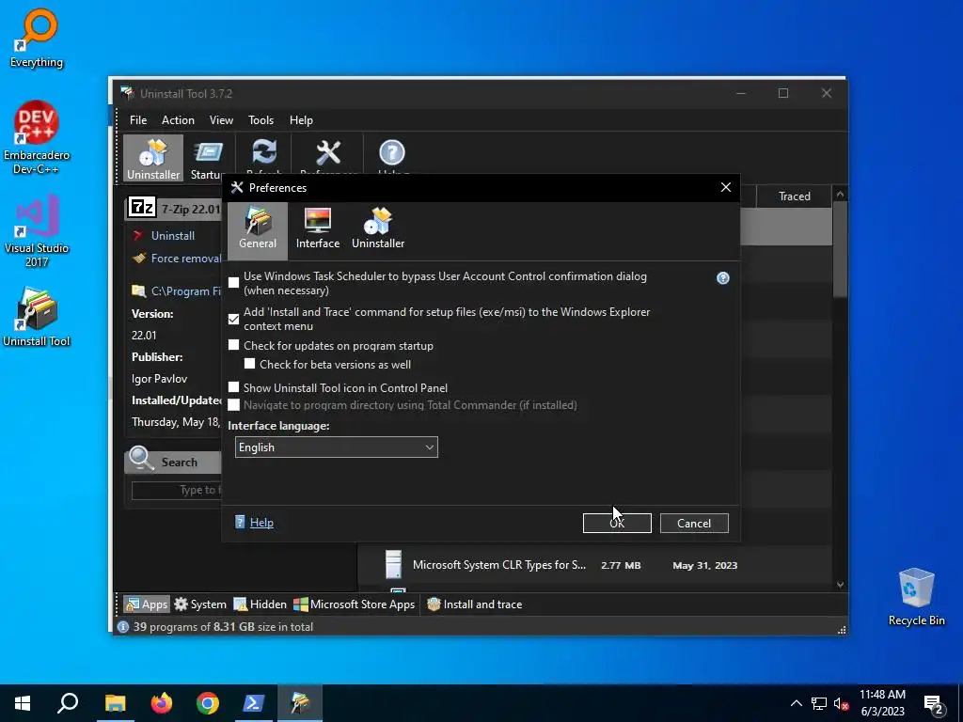The image size is (963, 722).
Task: Open the Tools menu
Action: pyautogui.click(x=261, y=119)
